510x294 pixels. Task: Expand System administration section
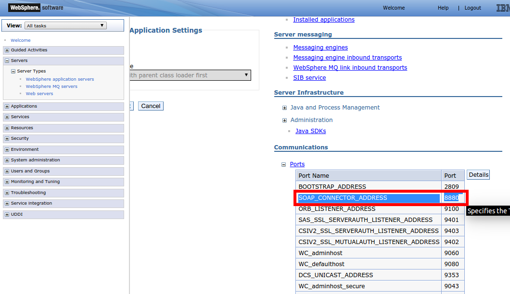pyautogui.click(x=7, y=160)
